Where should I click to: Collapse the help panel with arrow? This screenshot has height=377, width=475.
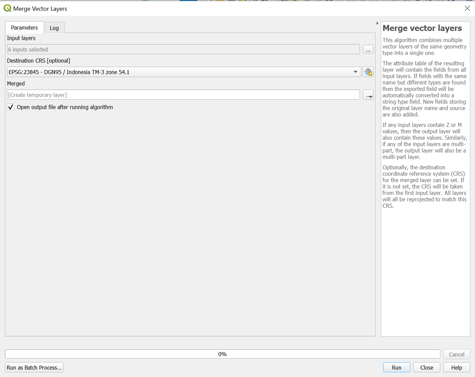click(377, 23)
